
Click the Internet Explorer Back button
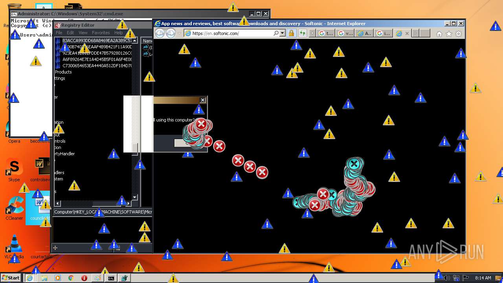pyautogui.click(x=160, y=33)
